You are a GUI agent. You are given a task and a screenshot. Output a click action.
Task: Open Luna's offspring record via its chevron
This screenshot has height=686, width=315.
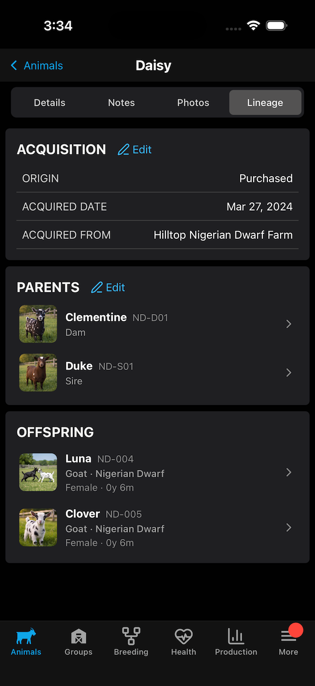pyautogui.click(x=288, y=472)
